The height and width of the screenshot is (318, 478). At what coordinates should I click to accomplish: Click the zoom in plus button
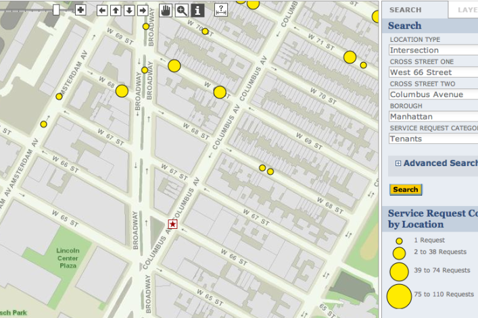pos(80,10)
